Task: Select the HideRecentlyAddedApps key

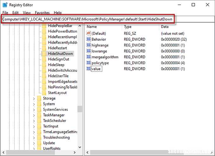Action: (63, 42)
